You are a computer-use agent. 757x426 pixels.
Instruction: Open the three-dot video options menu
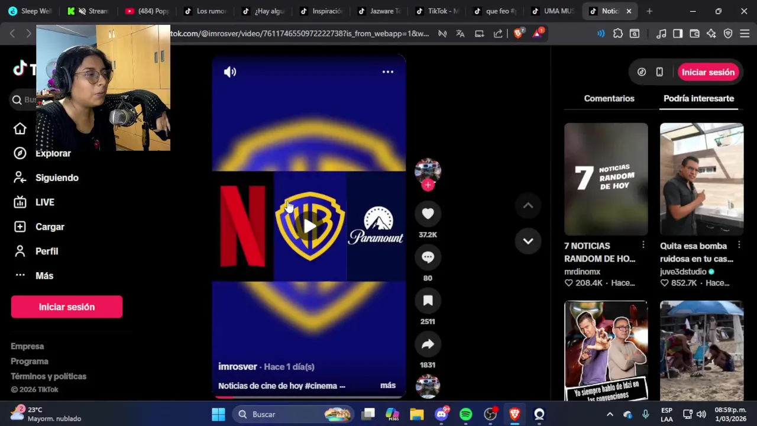pyautogui.click(x=388, y=72)
